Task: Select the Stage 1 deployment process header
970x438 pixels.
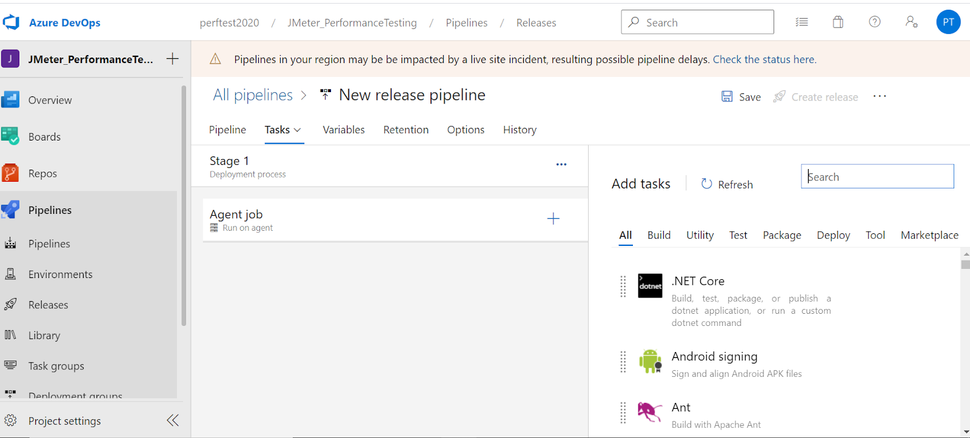Action: pos(390,166)
